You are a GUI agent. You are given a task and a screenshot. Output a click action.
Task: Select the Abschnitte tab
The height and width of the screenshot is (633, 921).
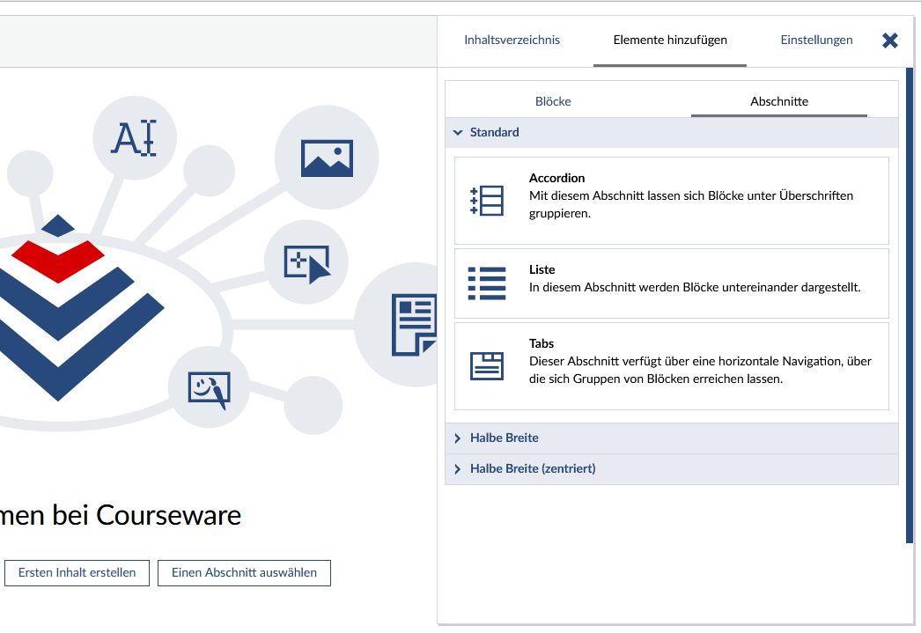coord(779,101)
